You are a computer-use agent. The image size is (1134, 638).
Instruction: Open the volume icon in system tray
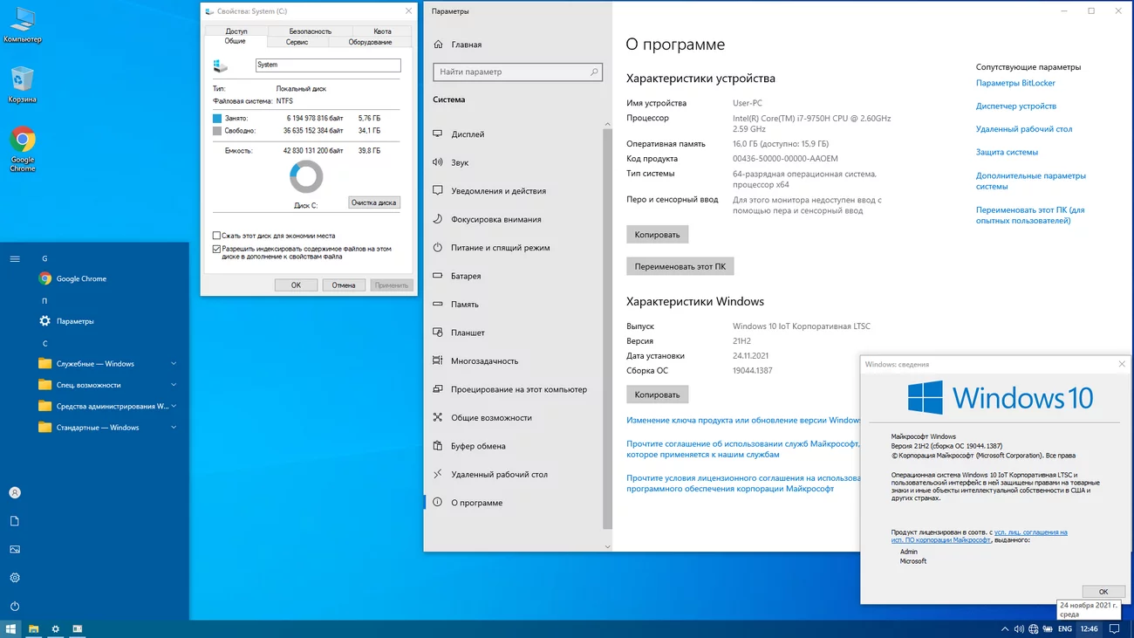1017,628
